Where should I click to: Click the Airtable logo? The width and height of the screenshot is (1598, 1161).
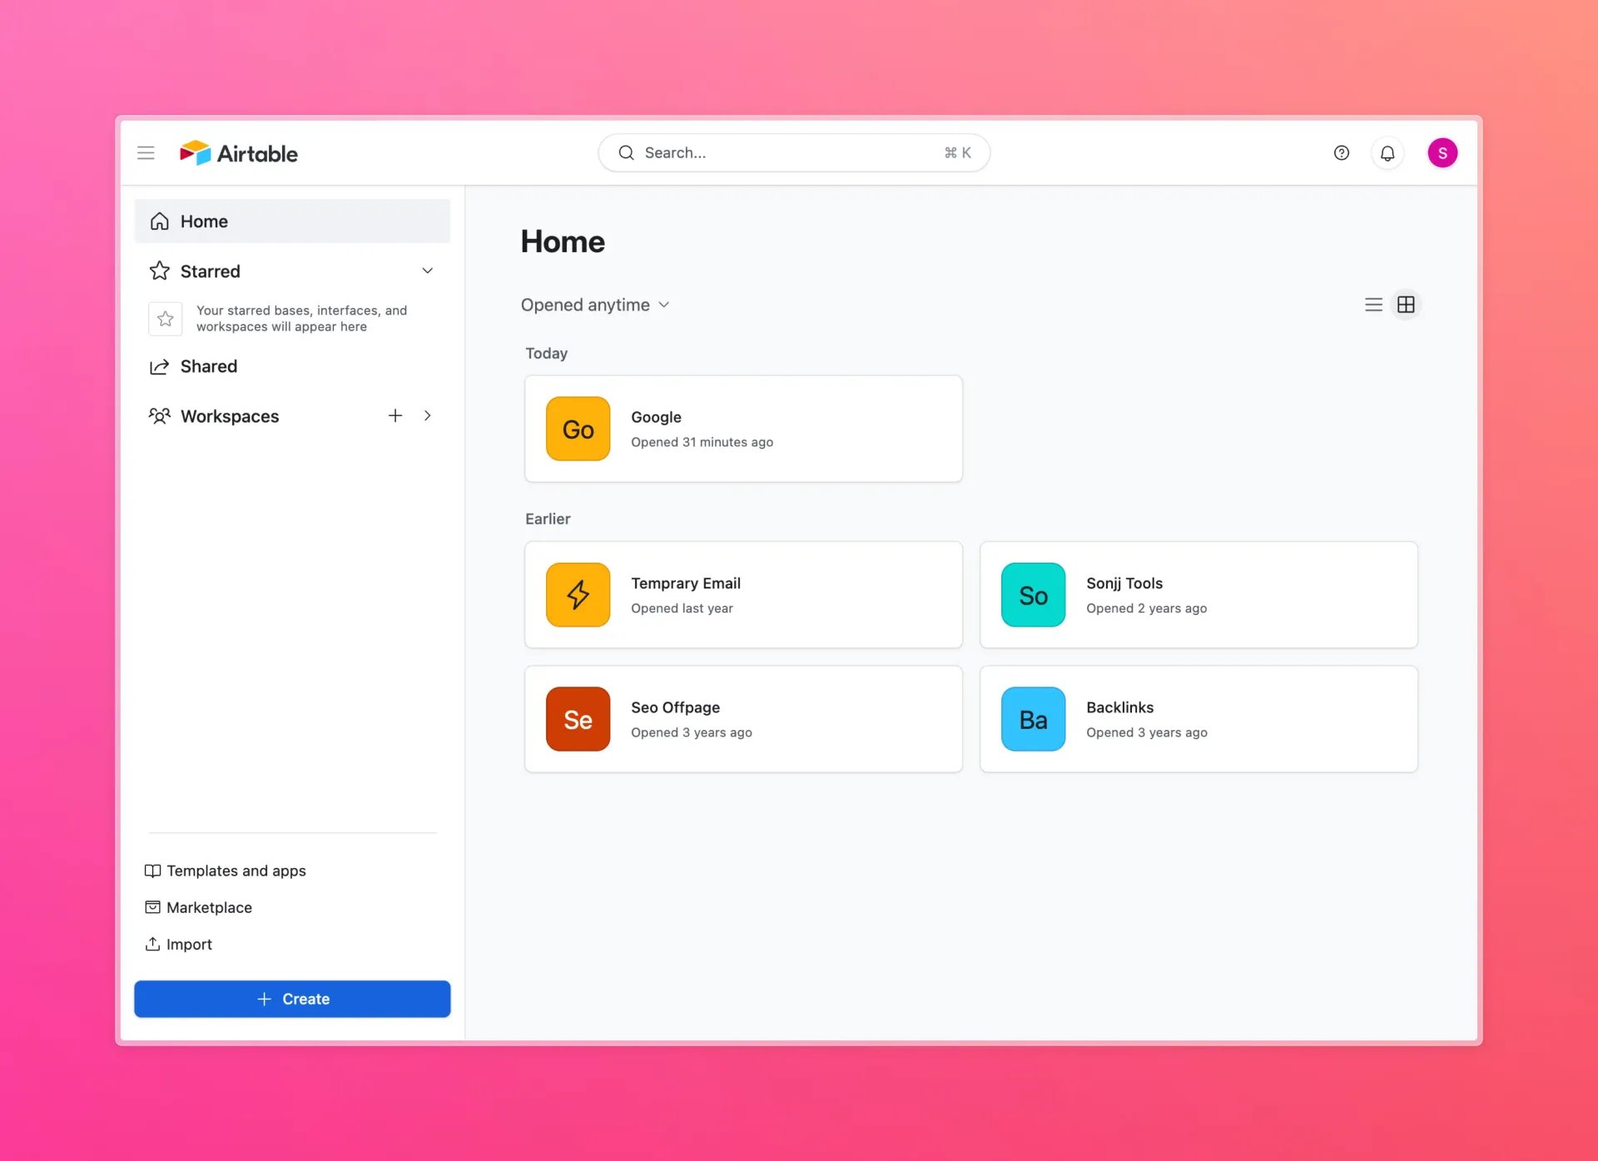(238, 152)
